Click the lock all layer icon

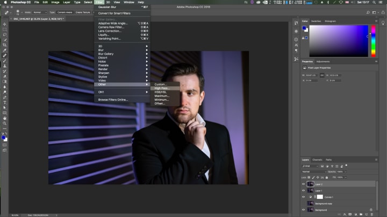(327, 177)
